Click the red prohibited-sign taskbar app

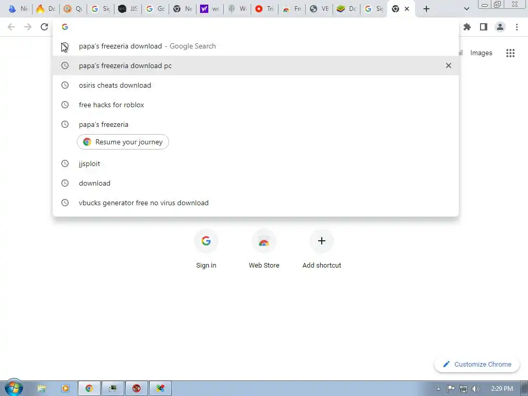(136, 389)
